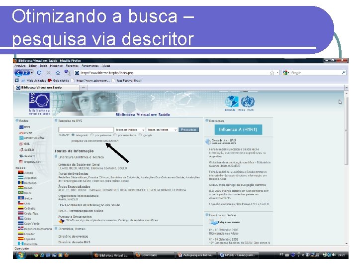The height and width of the screenshot is (269, 358).
Task: Click the stop loading X icon
Action: coord(48,73)
